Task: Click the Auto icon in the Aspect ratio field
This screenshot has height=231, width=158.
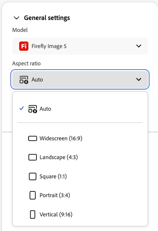Action: (x=24, y=80)
